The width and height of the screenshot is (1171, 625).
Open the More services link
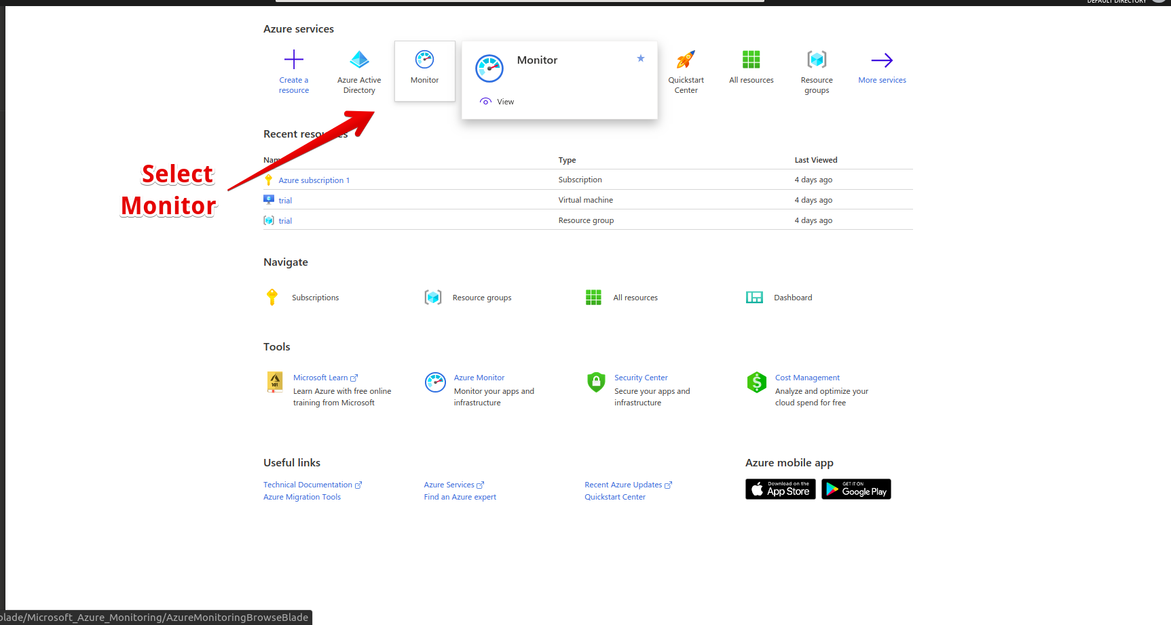[882, 80]
